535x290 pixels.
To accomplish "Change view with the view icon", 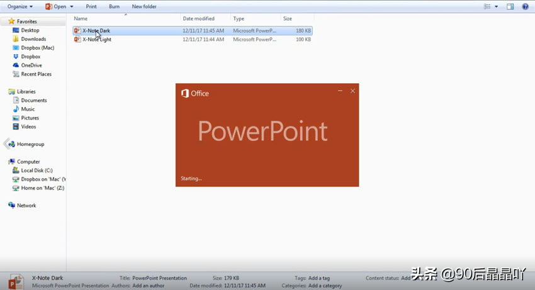I will [487, 6].
